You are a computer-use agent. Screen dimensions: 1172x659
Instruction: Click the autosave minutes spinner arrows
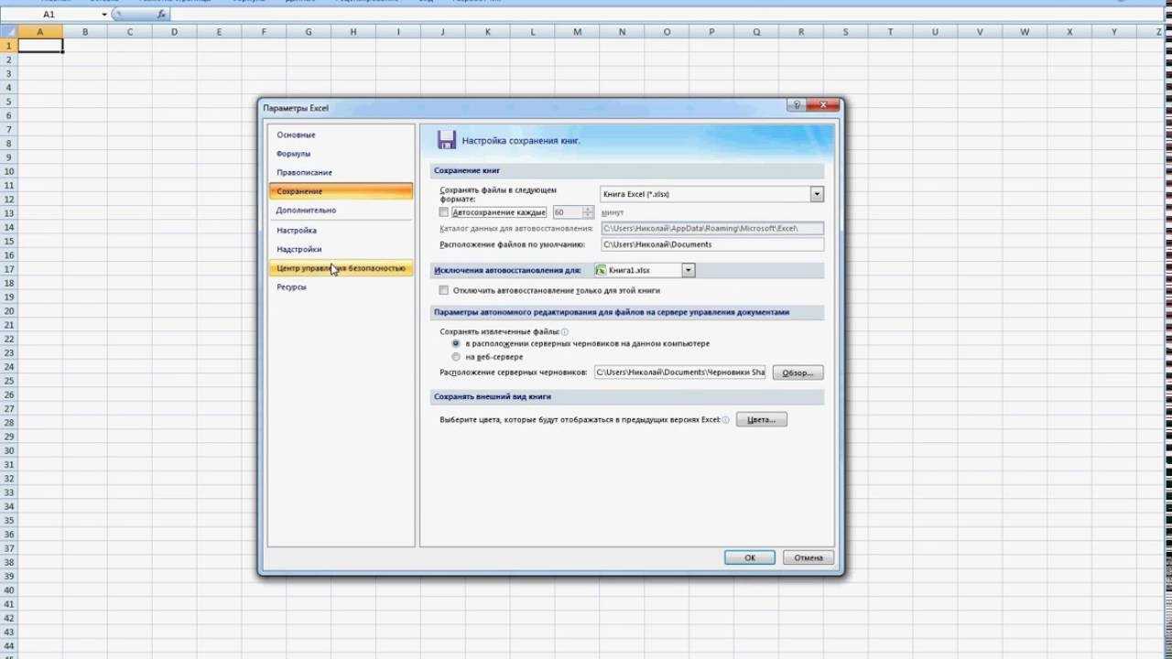pos(588,212)
